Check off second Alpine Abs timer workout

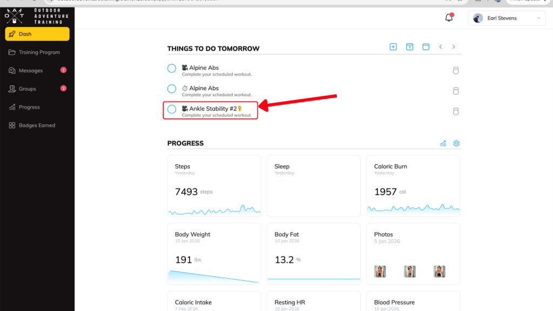pyautogui.click(x=172, y=89)
